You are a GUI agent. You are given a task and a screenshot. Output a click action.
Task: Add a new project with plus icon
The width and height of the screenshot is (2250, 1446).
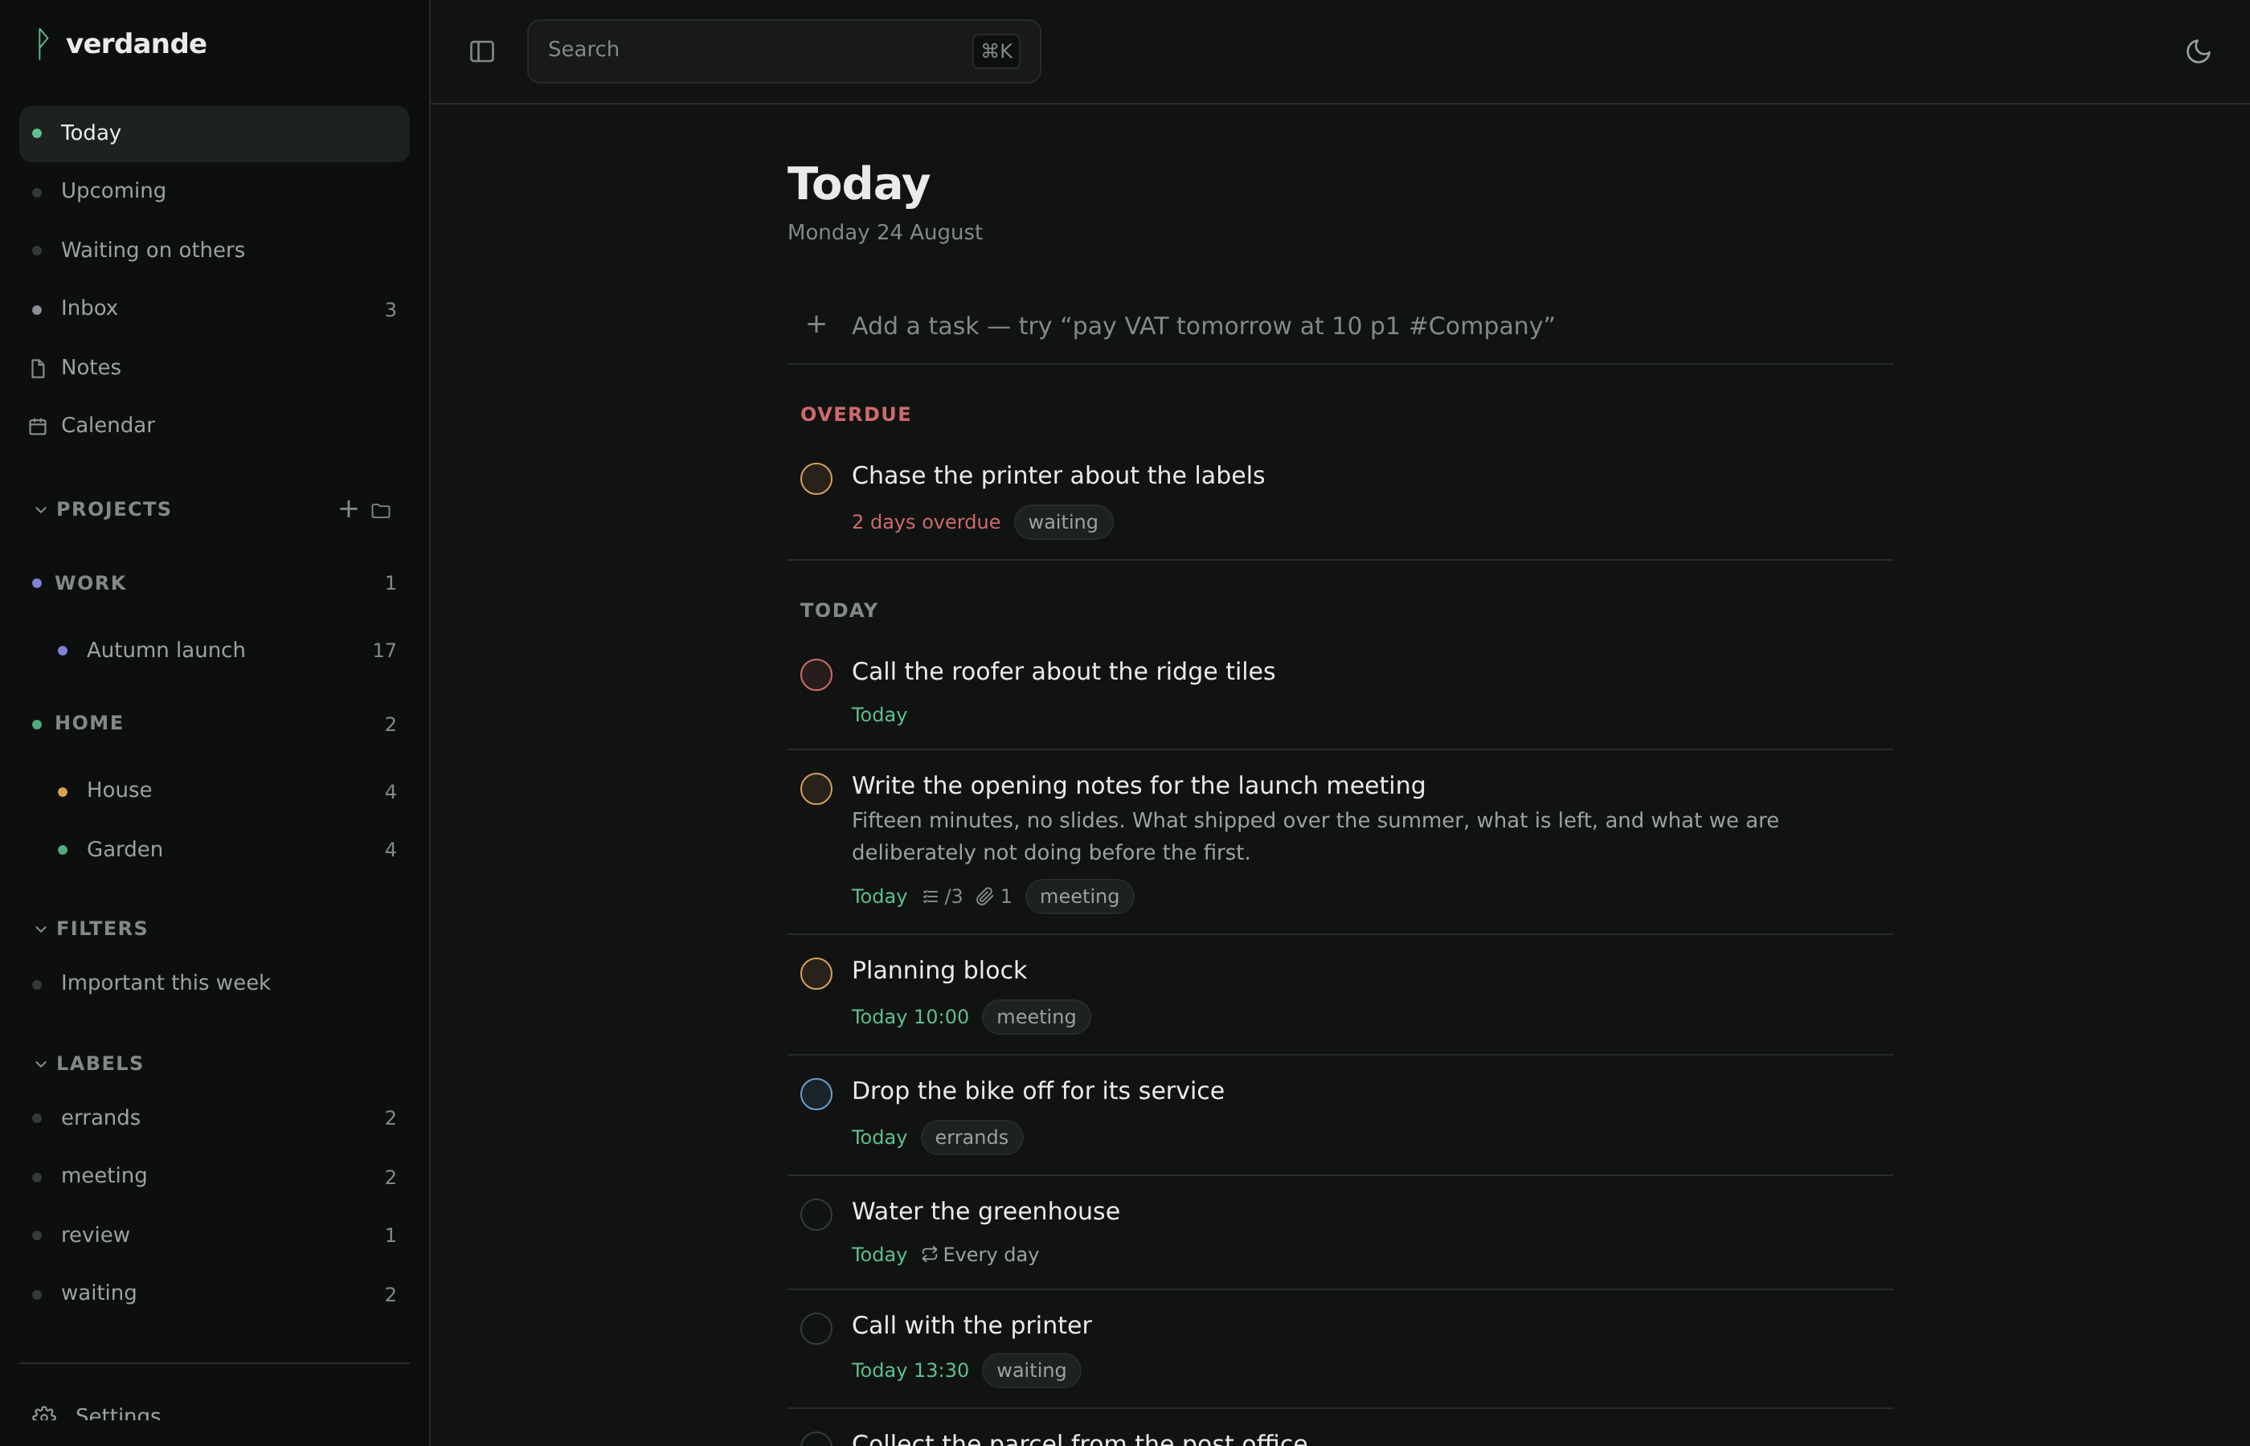coord(349,509)
